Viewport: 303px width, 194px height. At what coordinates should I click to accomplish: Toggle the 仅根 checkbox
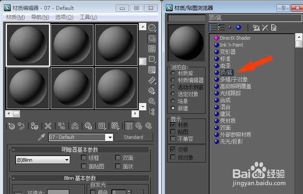click(173, 149)
